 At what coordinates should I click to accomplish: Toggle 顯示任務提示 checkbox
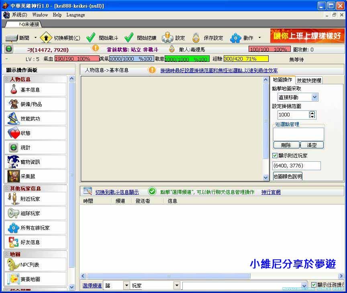(x=314, y=285)
